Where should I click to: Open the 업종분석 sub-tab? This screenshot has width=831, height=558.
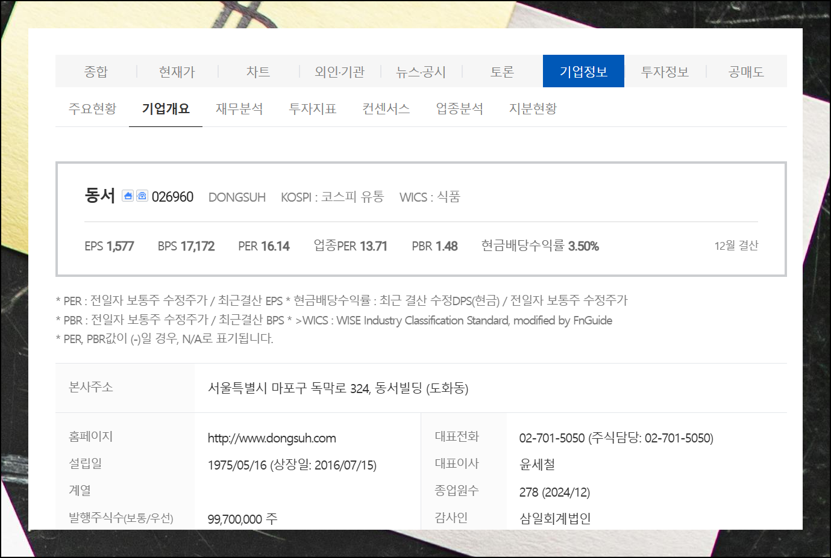460,108
